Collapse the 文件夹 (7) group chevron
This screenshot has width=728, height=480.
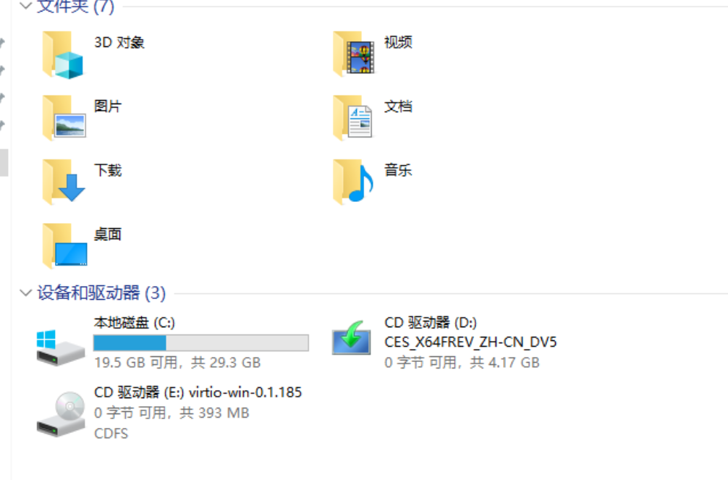26,6
